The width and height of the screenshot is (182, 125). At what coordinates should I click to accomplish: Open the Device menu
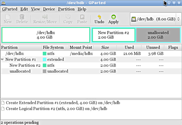coord(49,9)
